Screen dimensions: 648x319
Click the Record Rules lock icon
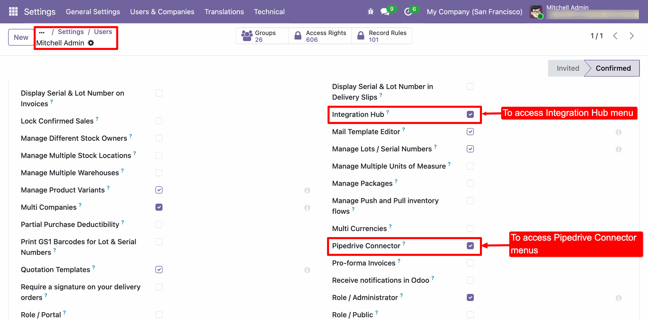click(361, 36)
